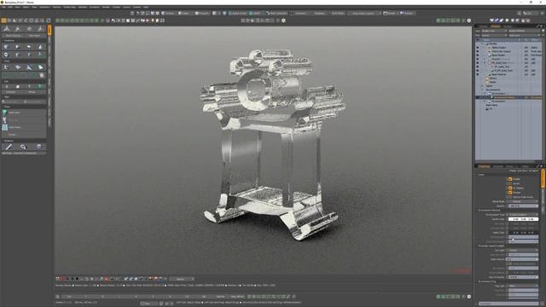The height and width of the screenshot is (307, 546).
Task: Switch to the Channels tab in properties panel
Action: 498,166
